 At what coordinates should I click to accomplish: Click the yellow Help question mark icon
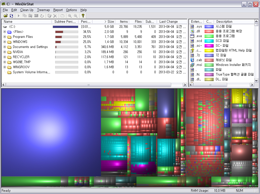[83, 16]
